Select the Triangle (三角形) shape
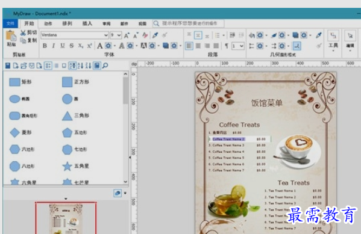This screenshot has height=234, width=361. click(x=75, y=115)
